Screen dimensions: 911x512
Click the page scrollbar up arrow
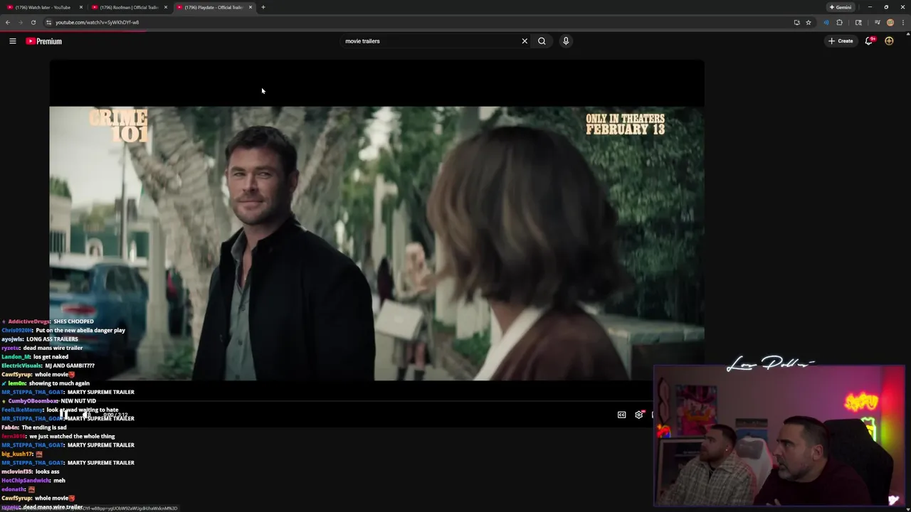(x=907, y=33)
